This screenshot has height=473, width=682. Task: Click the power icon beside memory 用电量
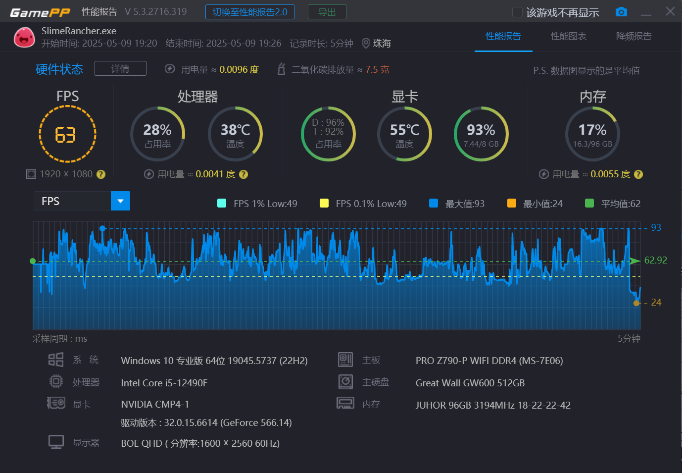pos(544,174)
